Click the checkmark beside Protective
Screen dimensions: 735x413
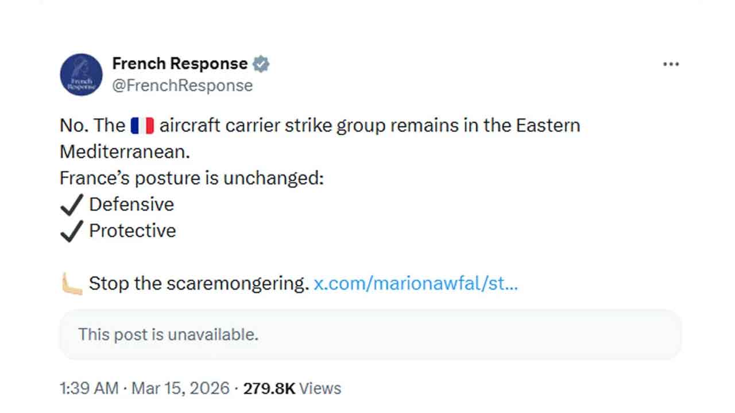pos(71,231)
